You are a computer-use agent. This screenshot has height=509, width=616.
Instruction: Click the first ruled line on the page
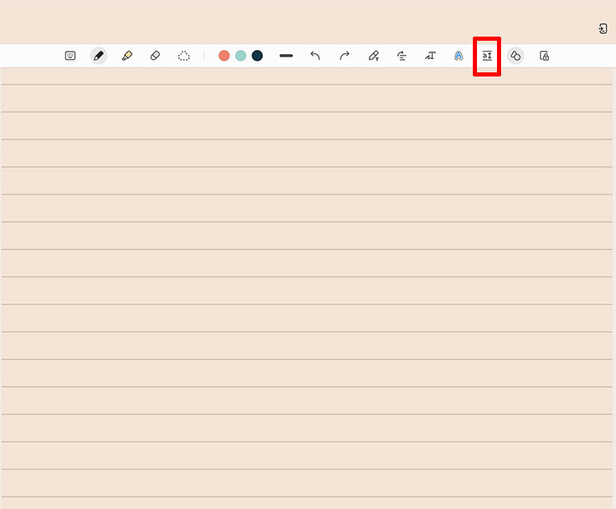coord(307,84)
